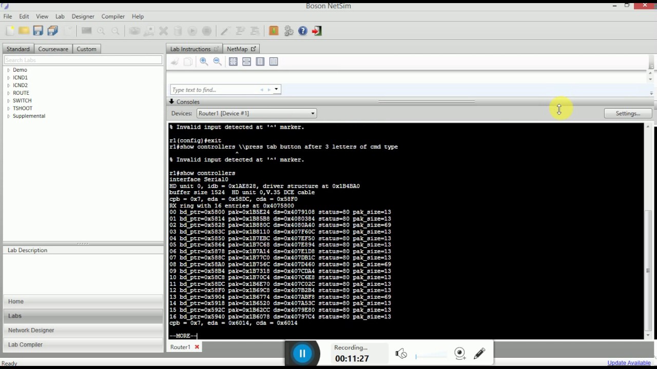
Task: Open the View menu
Action: pos(42,16)
